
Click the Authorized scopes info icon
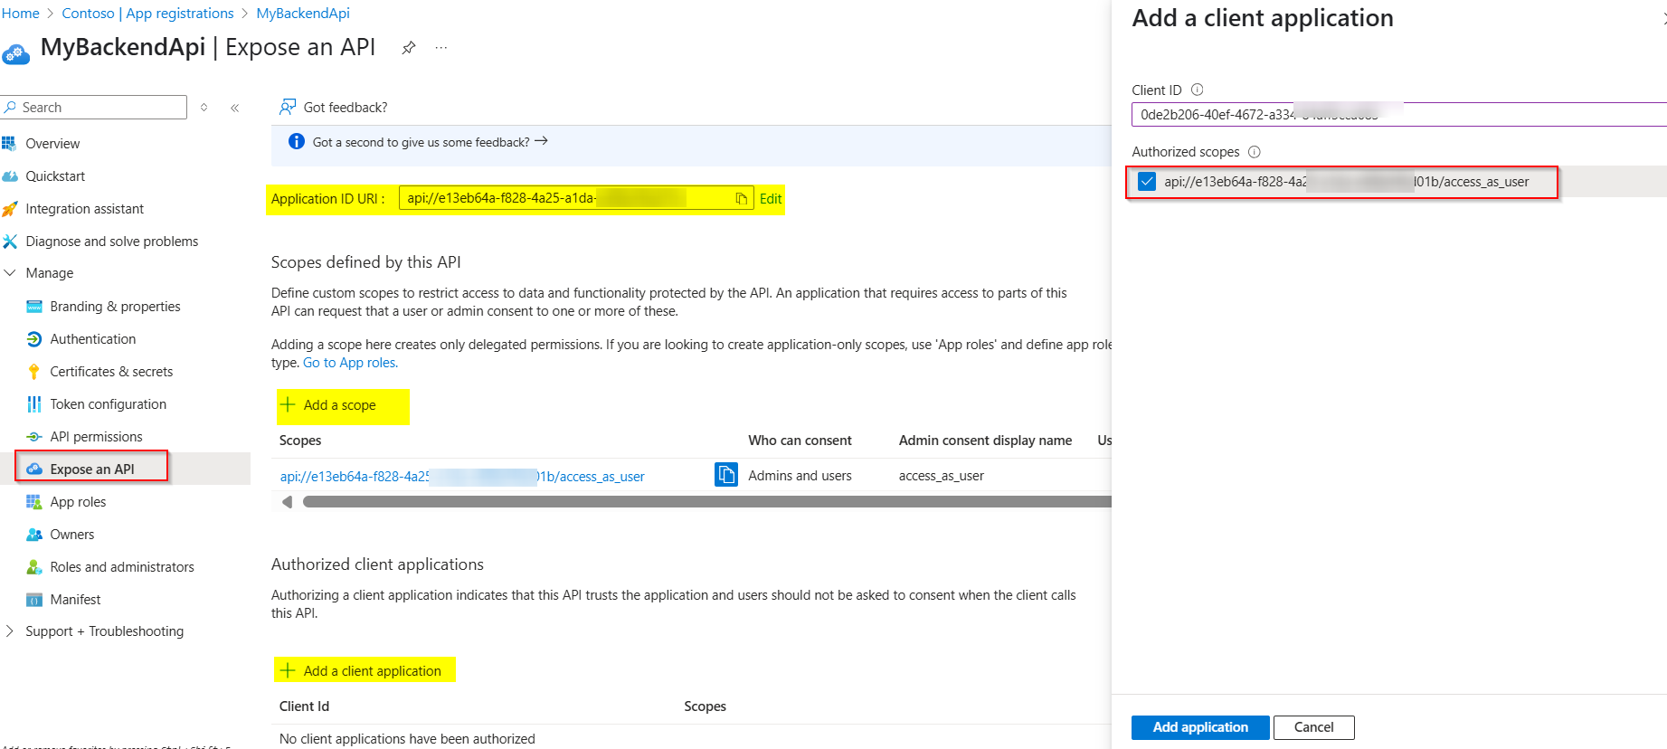1255,152
